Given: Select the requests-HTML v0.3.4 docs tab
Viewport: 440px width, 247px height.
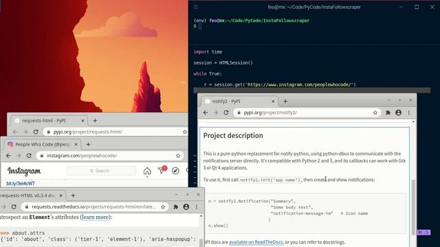Looking at the screenshot, I should tap(32, 196).
